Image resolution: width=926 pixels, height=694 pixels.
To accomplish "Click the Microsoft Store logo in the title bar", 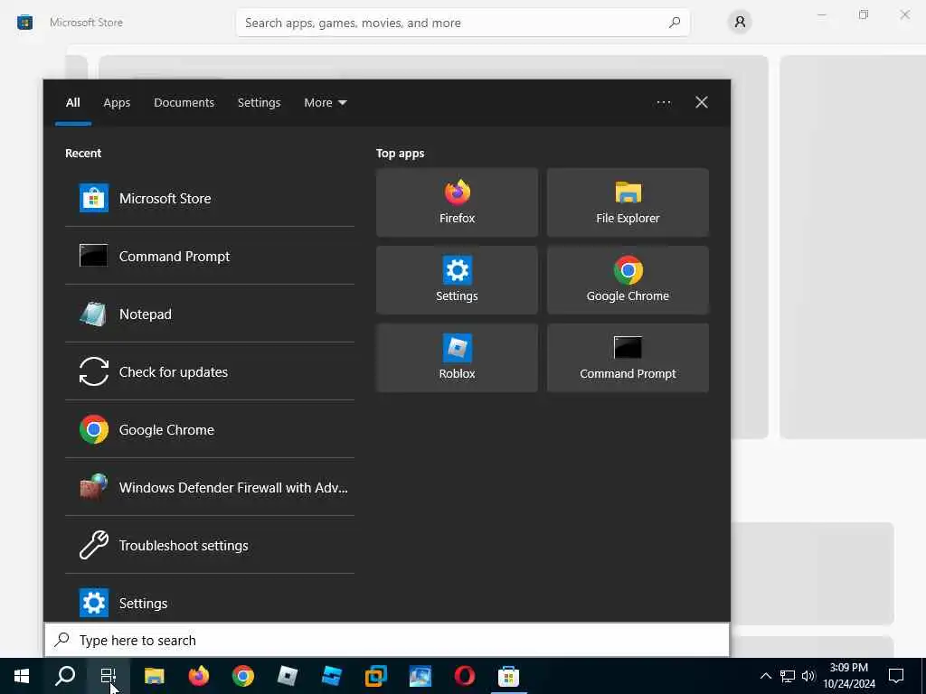I will tap(24, 23).
